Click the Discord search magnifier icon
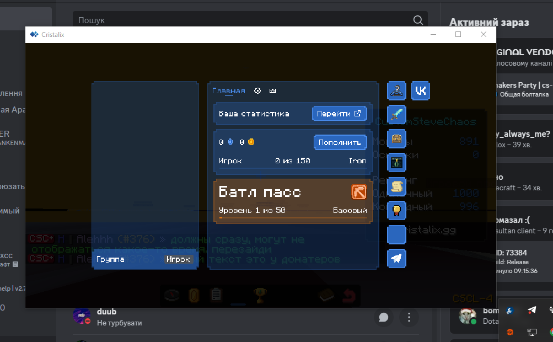 click(x=418, y=20)
